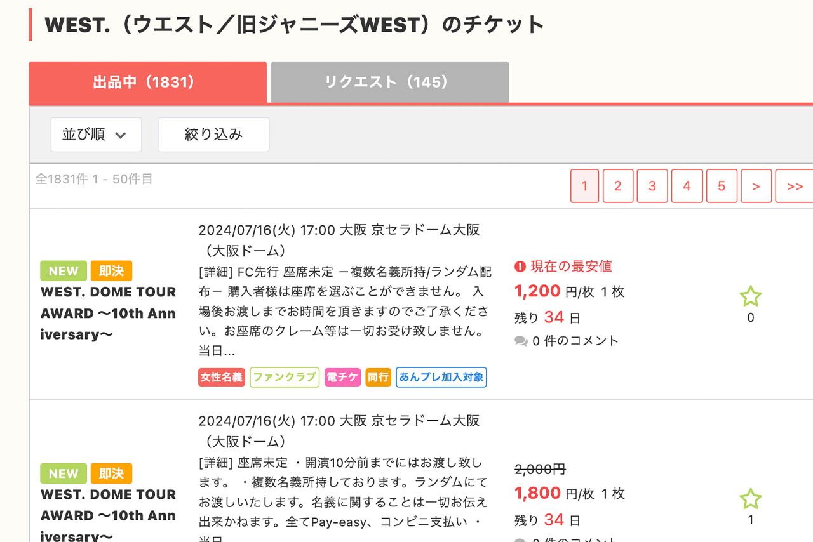Select the 同行 tag

tap(378, 377)
